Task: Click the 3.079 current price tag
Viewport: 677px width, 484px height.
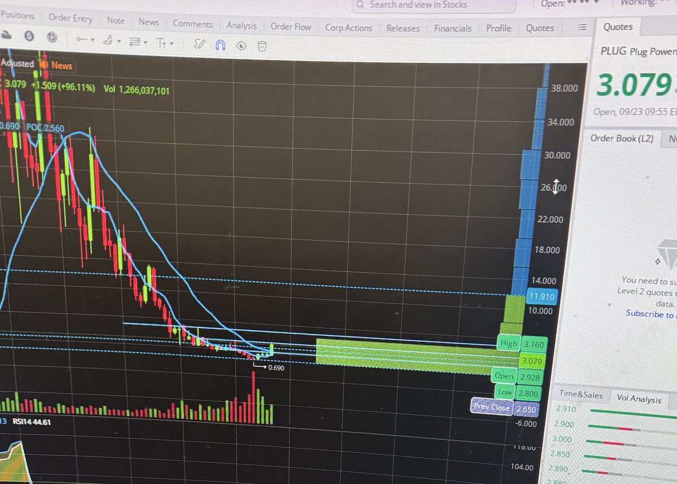Action: point(533,360)
